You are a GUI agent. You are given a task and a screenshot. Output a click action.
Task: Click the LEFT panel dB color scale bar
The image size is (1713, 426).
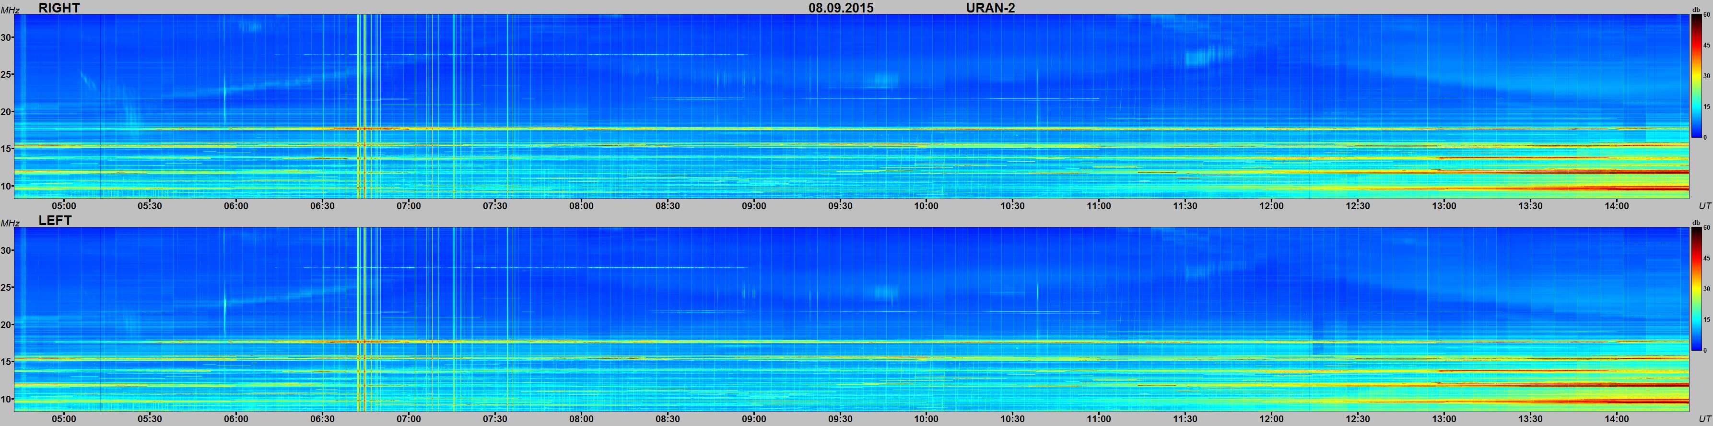(x=1696, y=289)
